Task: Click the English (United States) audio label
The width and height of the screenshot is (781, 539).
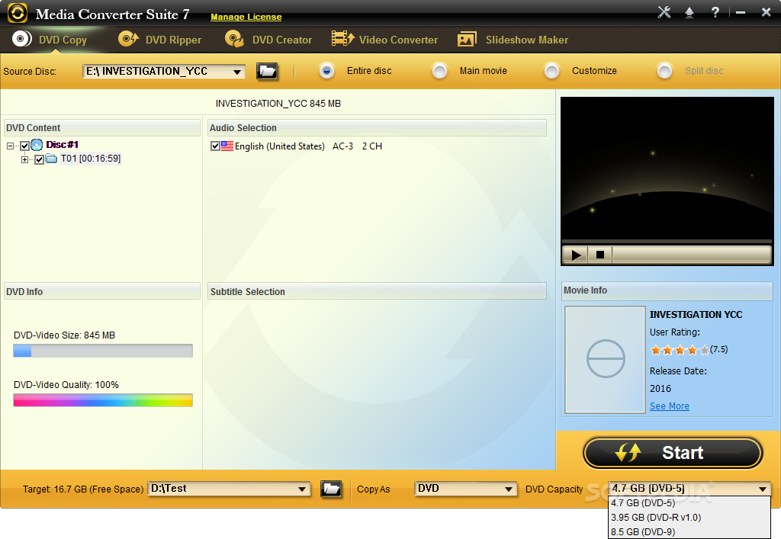Action: click(x=279, y=146)
